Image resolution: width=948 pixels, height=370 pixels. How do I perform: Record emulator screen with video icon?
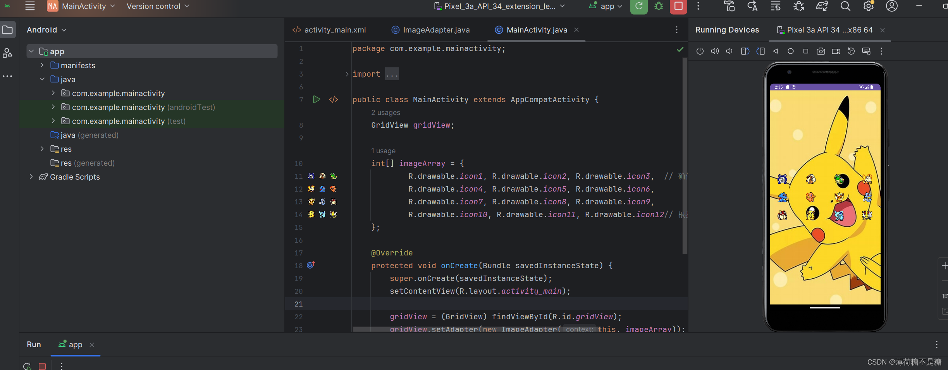click(836, 51)
